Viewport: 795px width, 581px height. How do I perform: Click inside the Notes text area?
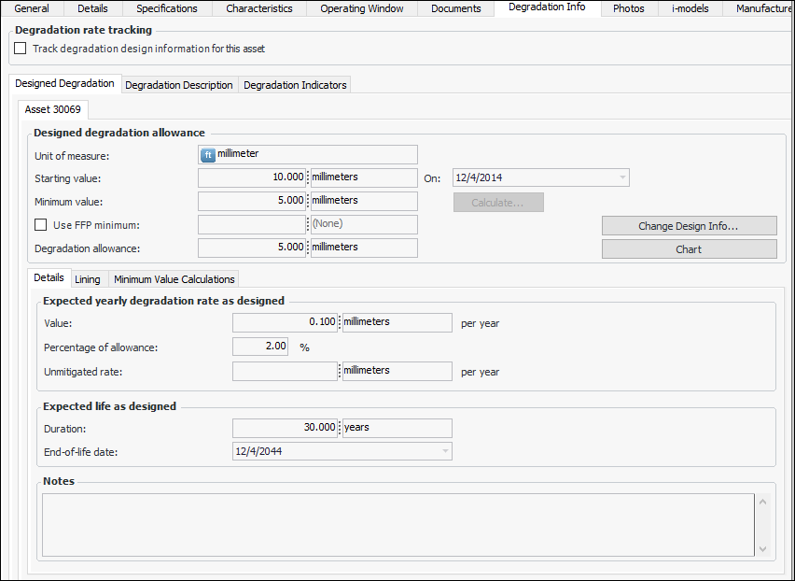click(x=397, y=525)
